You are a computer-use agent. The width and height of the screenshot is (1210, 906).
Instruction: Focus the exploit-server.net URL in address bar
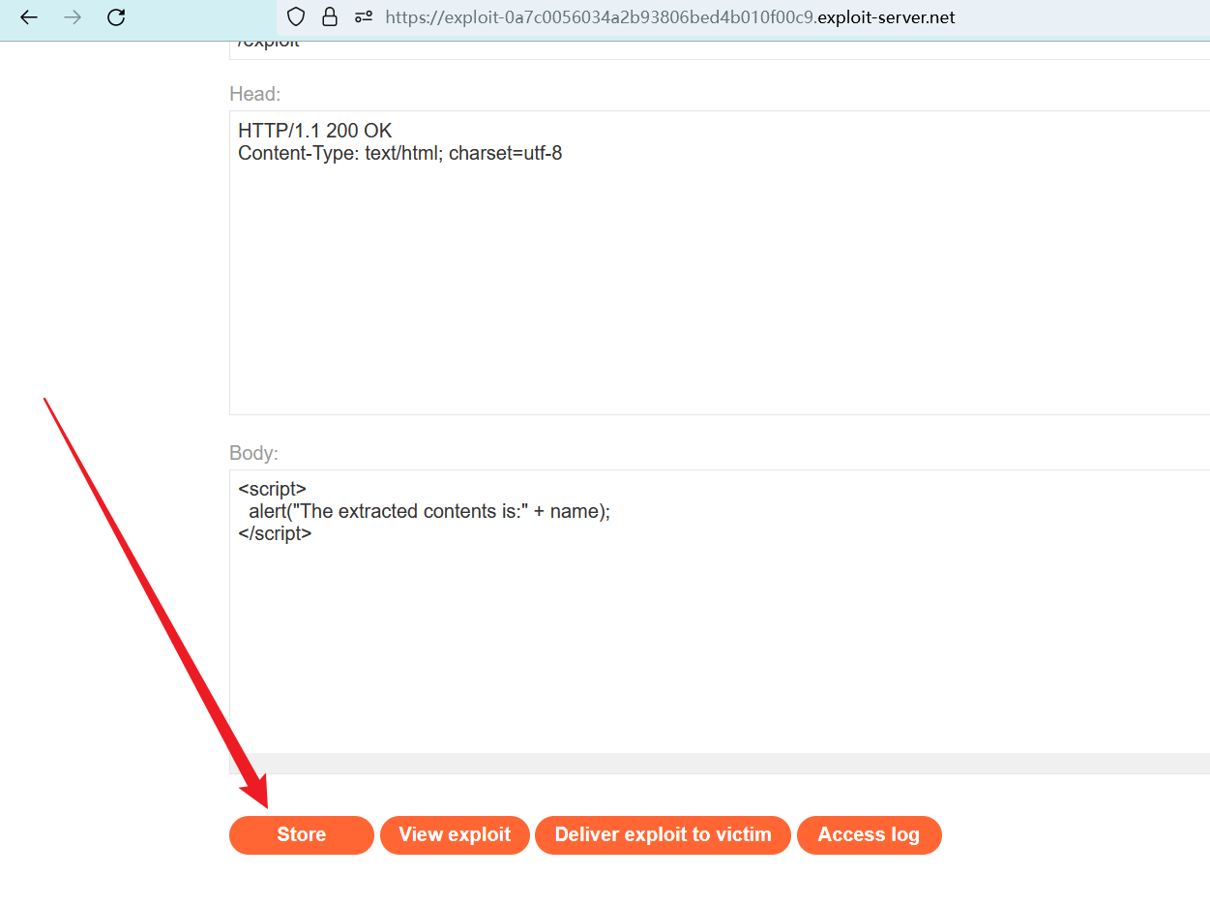click(x=669, y=17)
